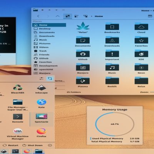Image resolution: width=154 pixels, height=154 pixels.
Task: Switch to Icons view mode
Action: click(x=67, y=16)
